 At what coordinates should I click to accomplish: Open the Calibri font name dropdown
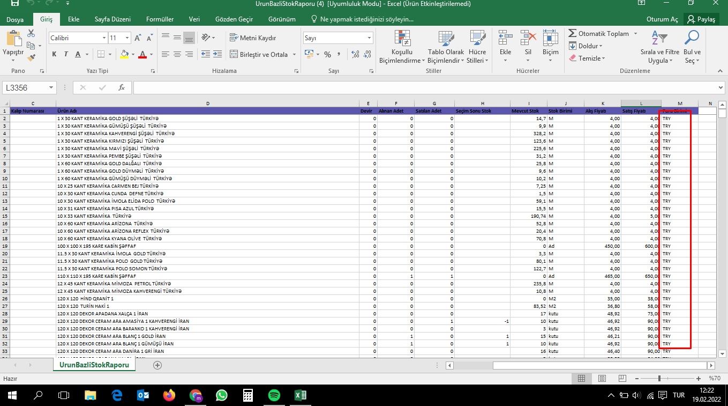point(104,38)
